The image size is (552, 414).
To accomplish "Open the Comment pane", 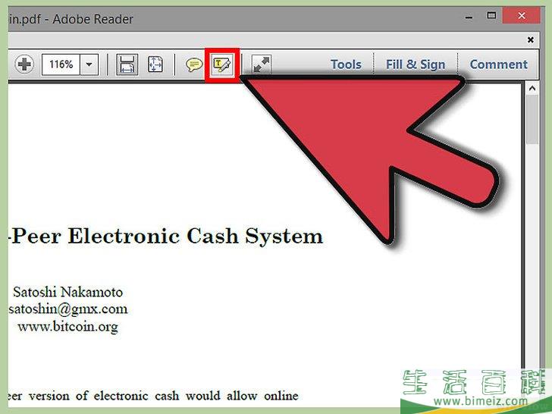I will coord(498,64).
